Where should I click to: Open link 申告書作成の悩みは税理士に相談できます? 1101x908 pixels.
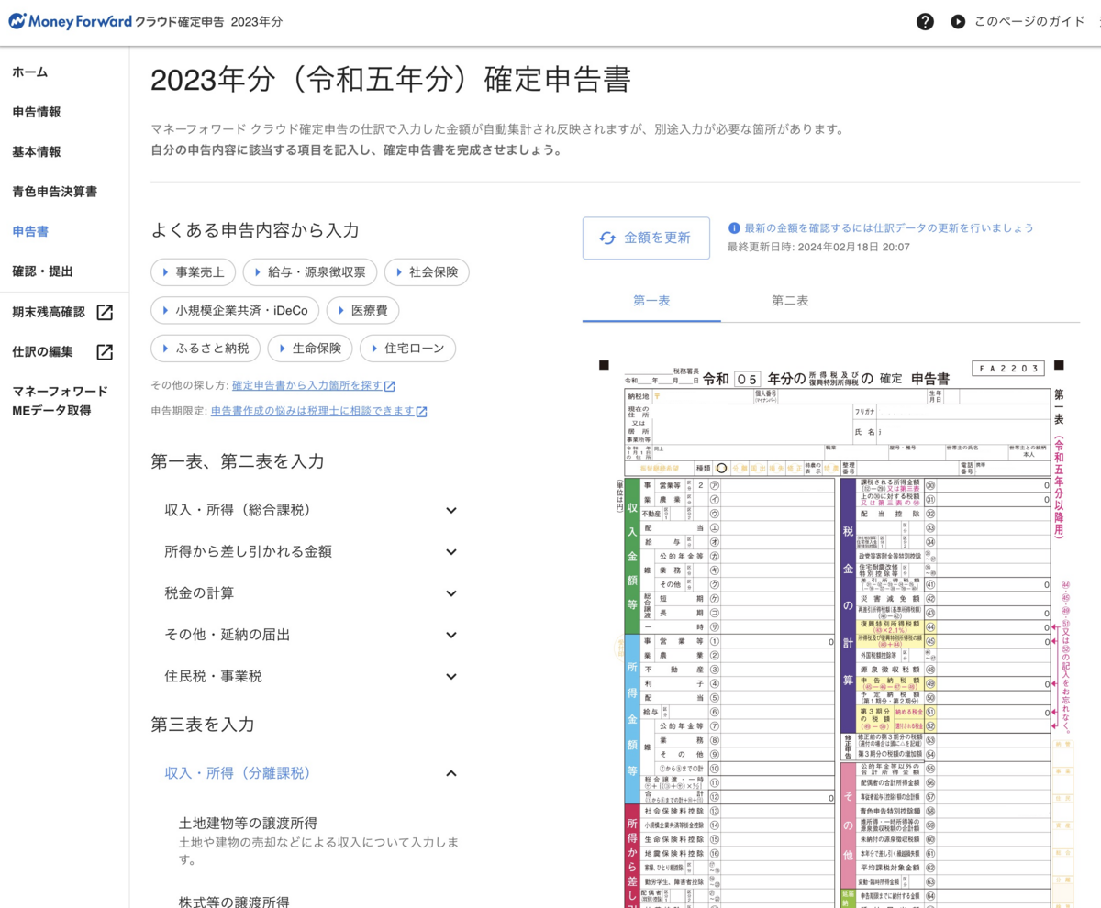[313, 411]
